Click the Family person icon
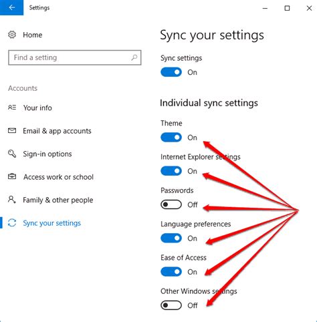This screenshot has width=317, height=322. coord(12,200)
